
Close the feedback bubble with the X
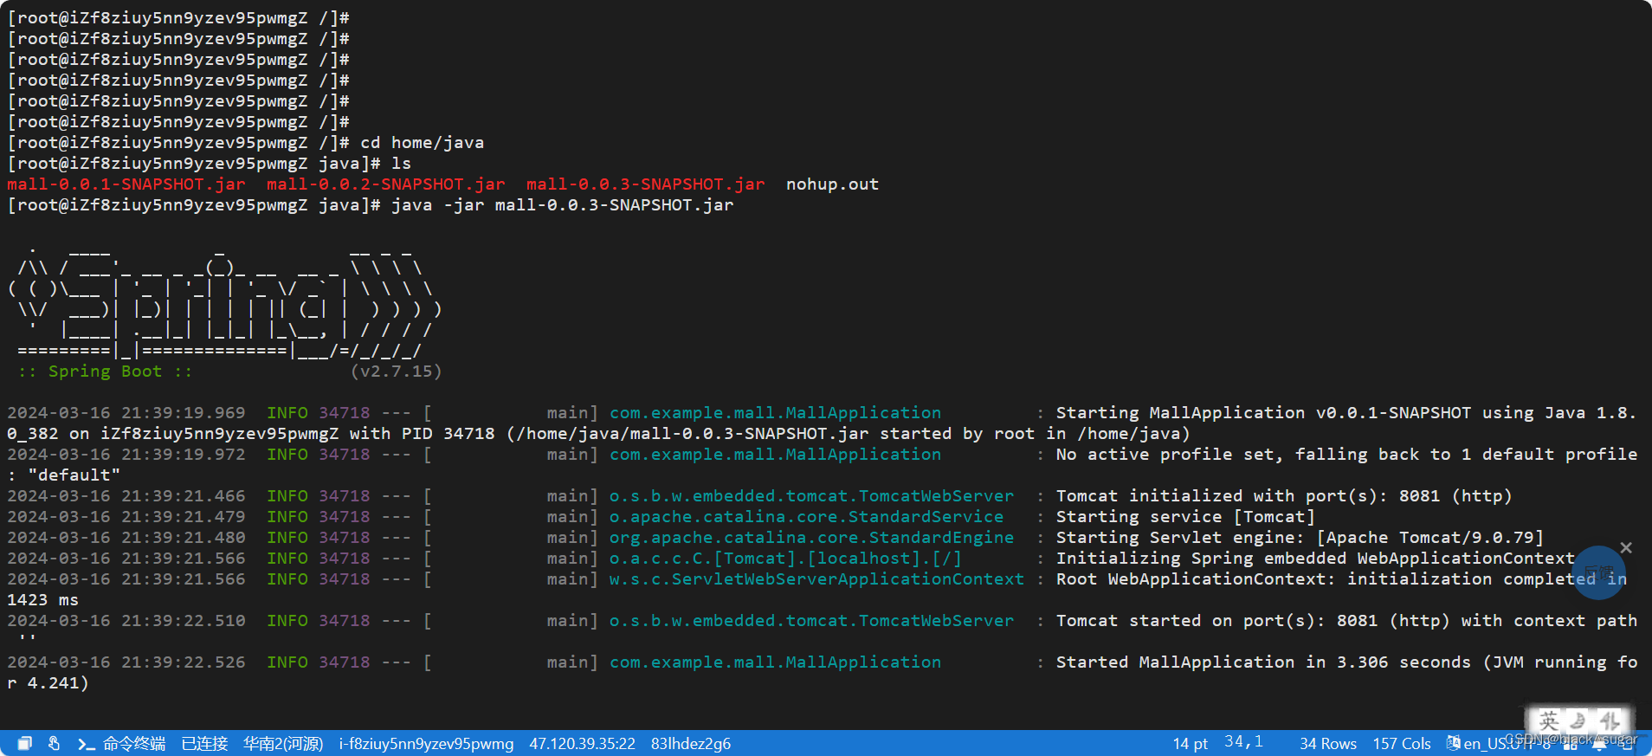tap(1626, 547)
